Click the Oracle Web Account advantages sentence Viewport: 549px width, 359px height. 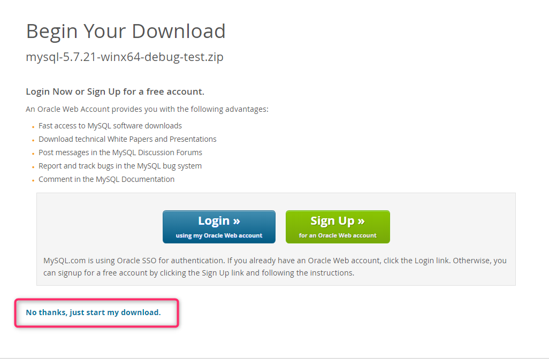(x=147, y=109)
